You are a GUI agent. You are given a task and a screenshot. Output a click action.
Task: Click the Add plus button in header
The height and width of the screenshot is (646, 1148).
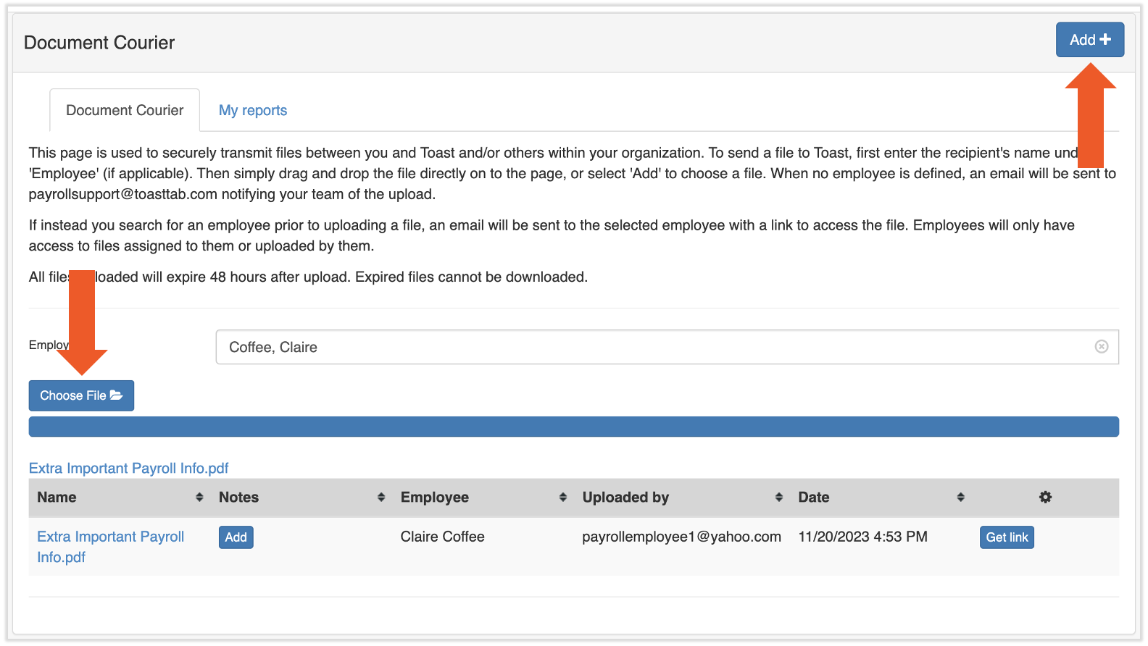click(1089, 40)
